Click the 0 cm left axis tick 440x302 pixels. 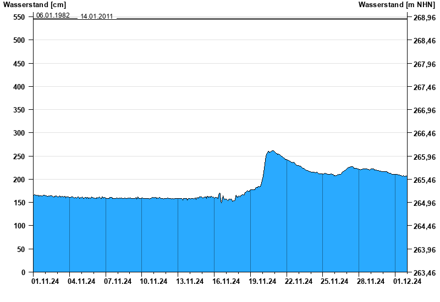[23, 272]
